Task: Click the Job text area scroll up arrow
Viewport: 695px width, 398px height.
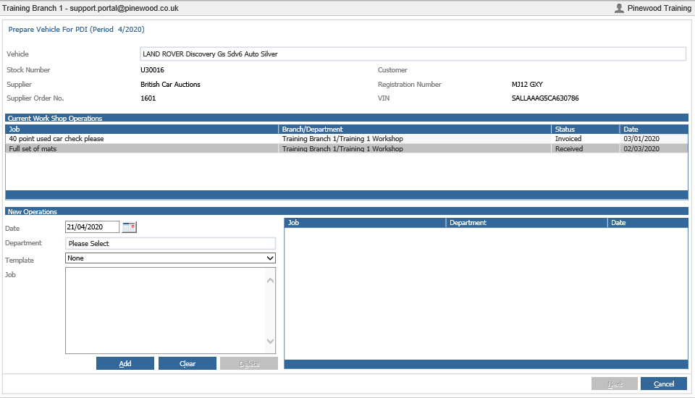Action: tap(270, 280)
